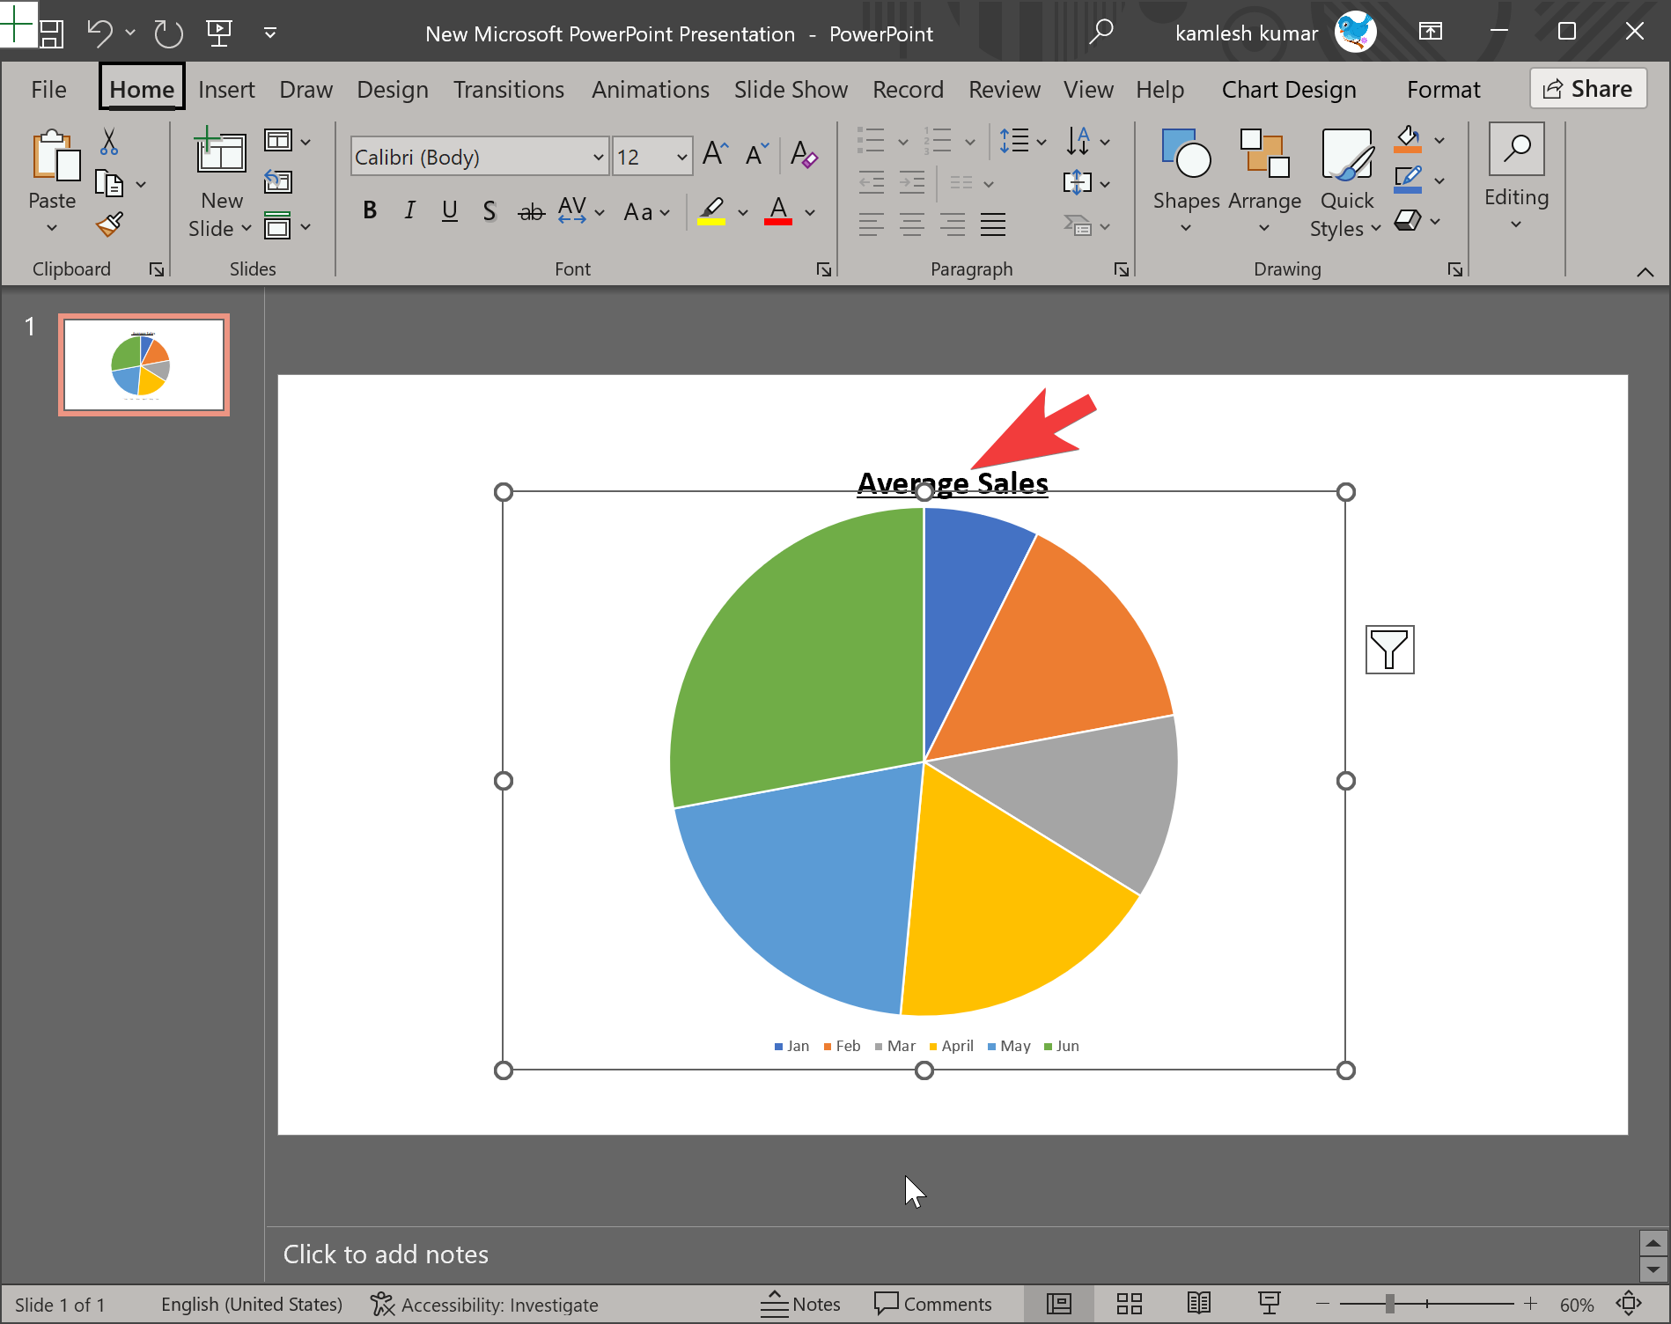The image size is (1671, 1324).
Task: Click the Copy icon
Action: (108, 183)
